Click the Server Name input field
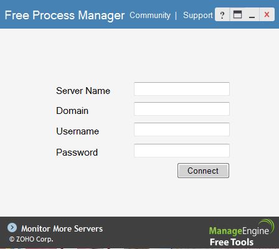 [182, 89]
